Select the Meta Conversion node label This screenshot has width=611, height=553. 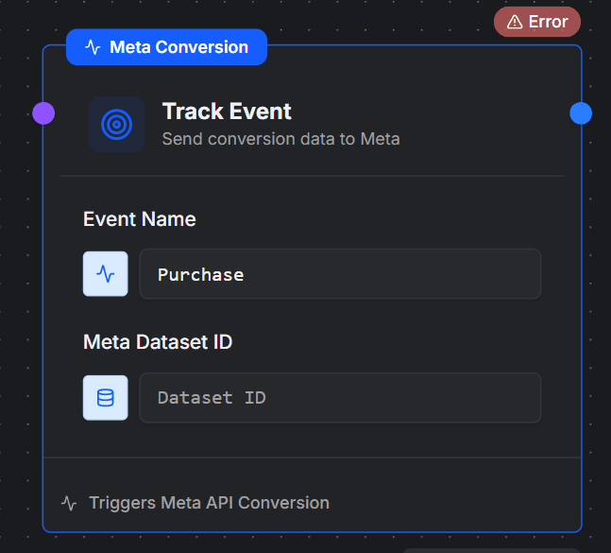[166, 47]
